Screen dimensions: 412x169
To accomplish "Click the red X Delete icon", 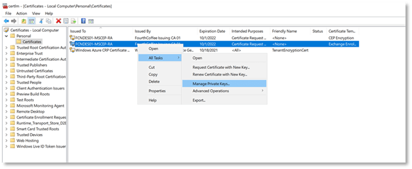I will click(59, 21).
